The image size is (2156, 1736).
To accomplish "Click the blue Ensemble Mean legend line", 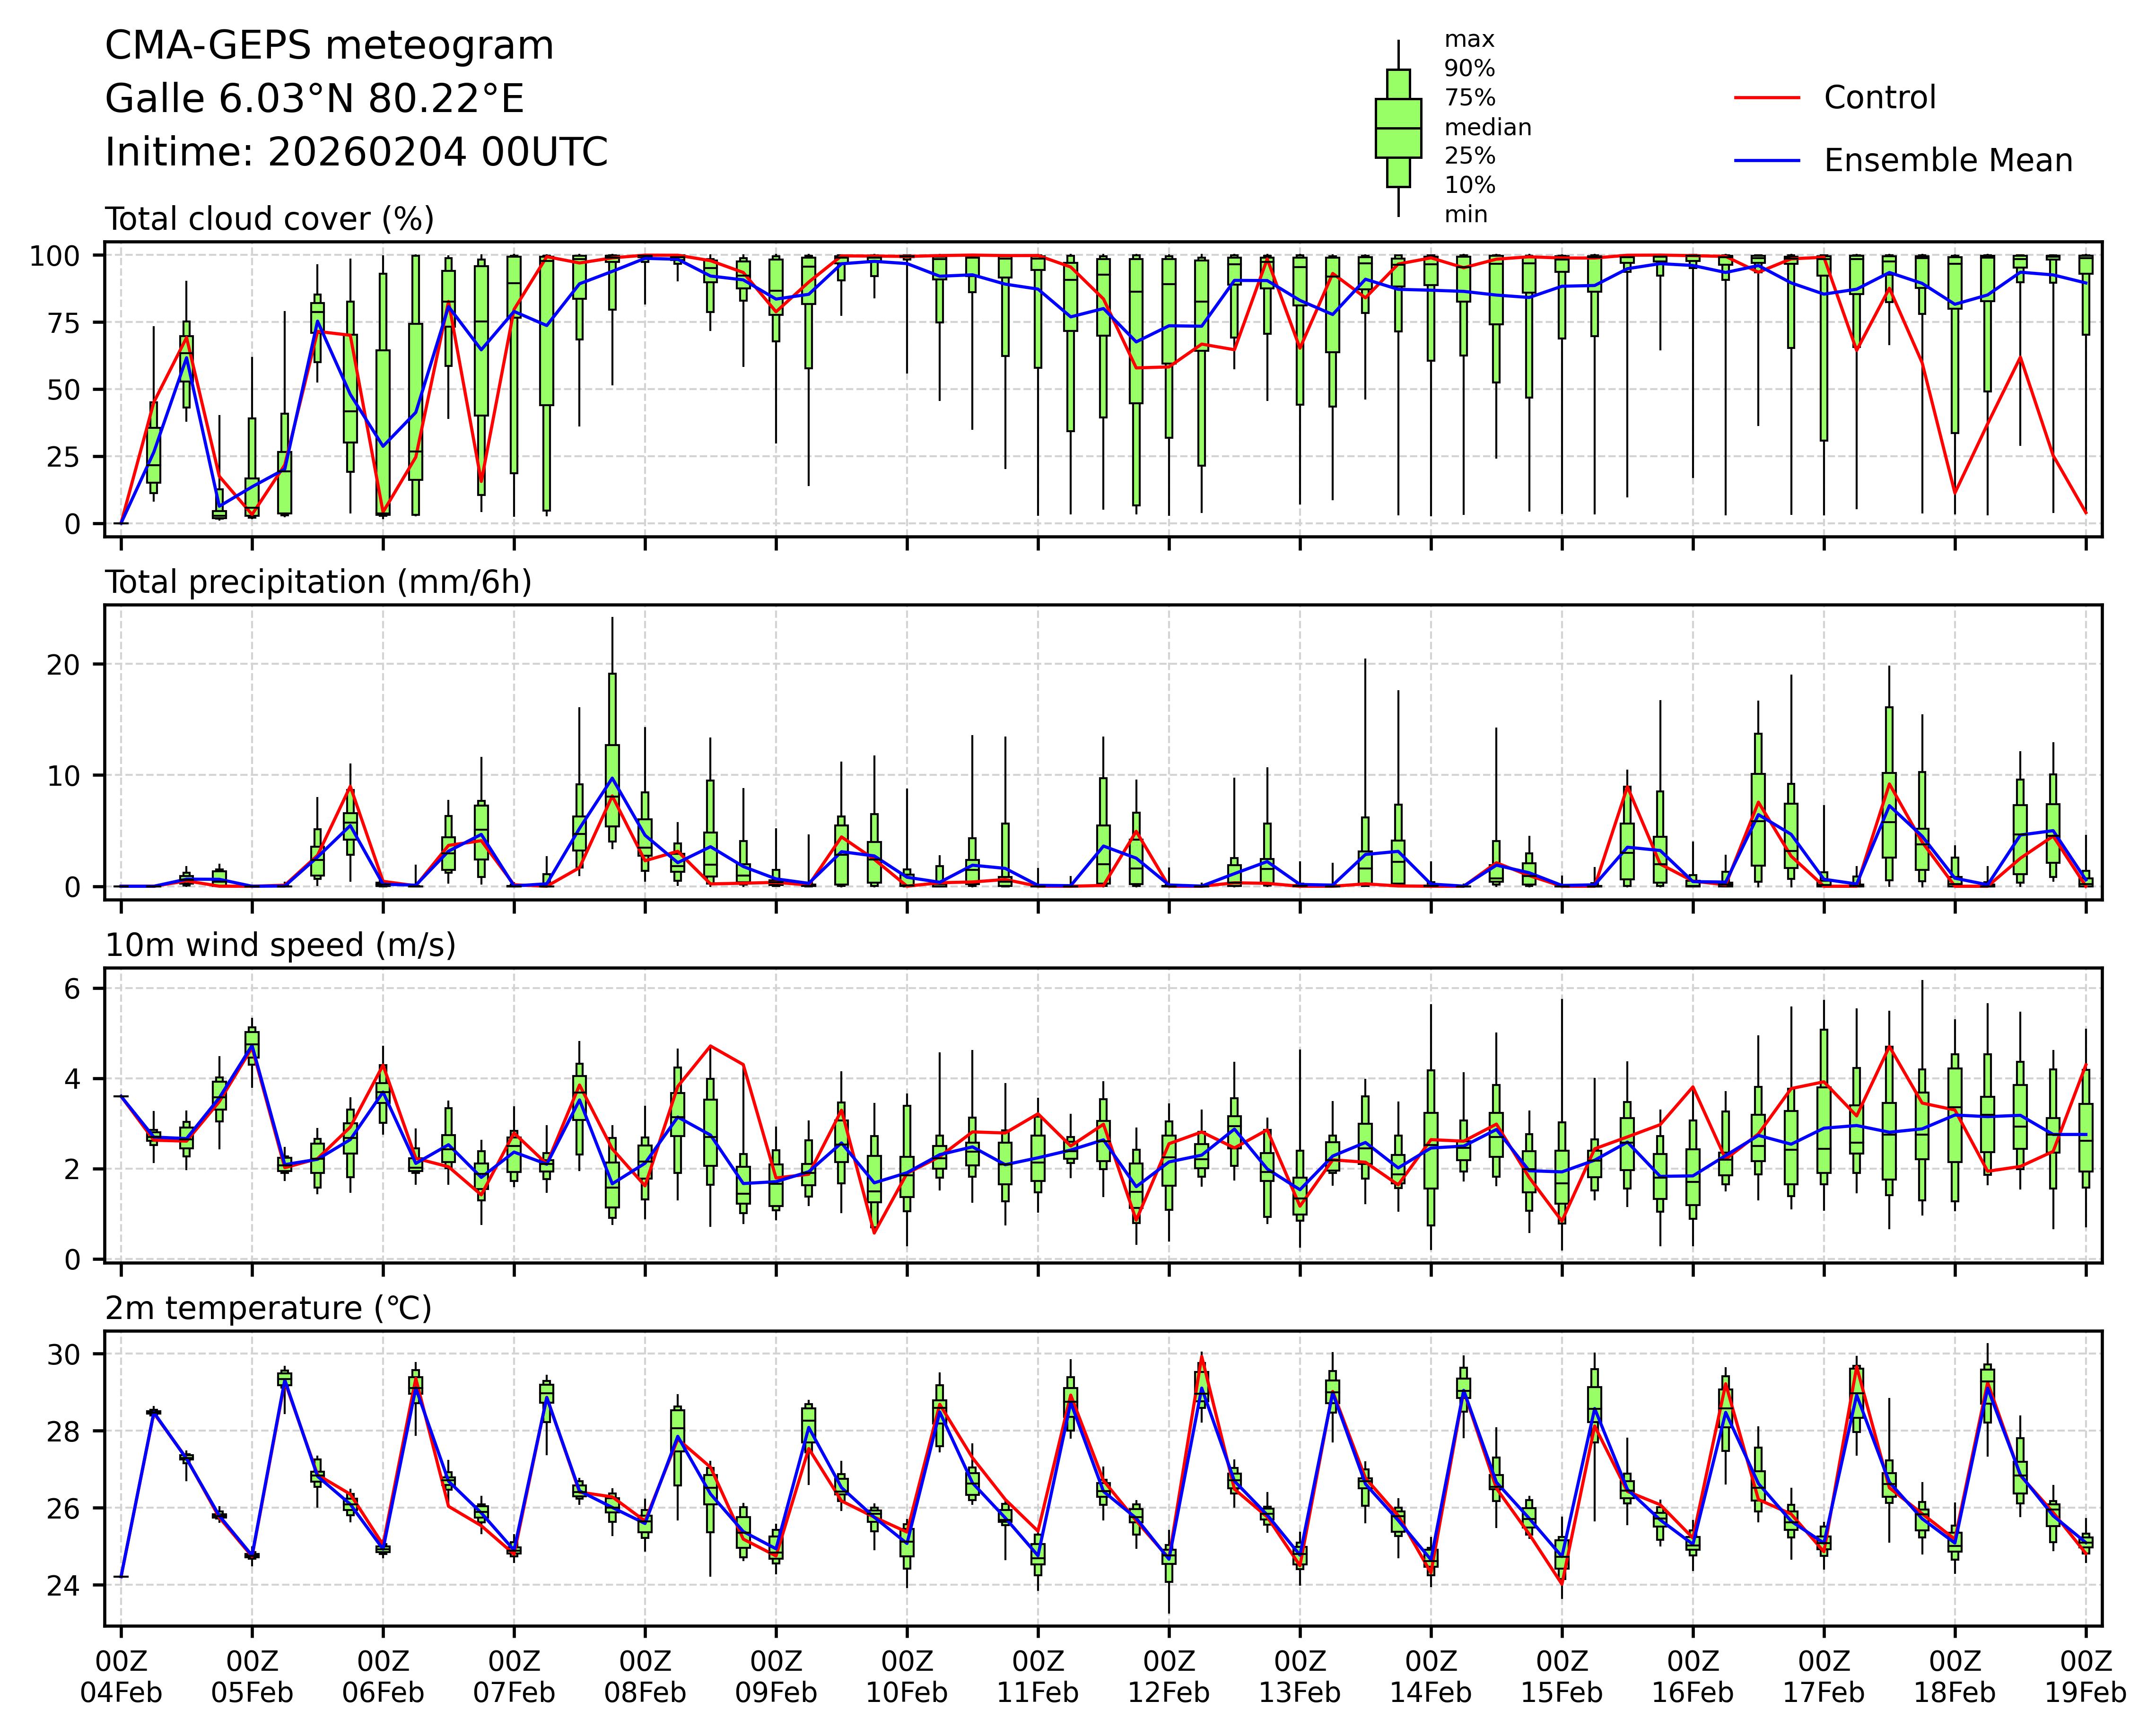I will (1767, 161).
